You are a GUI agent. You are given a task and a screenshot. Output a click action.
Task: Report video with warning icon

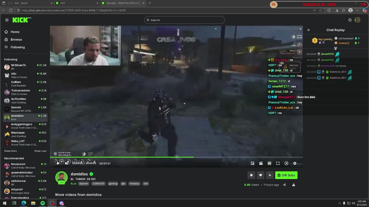point(293,185)
